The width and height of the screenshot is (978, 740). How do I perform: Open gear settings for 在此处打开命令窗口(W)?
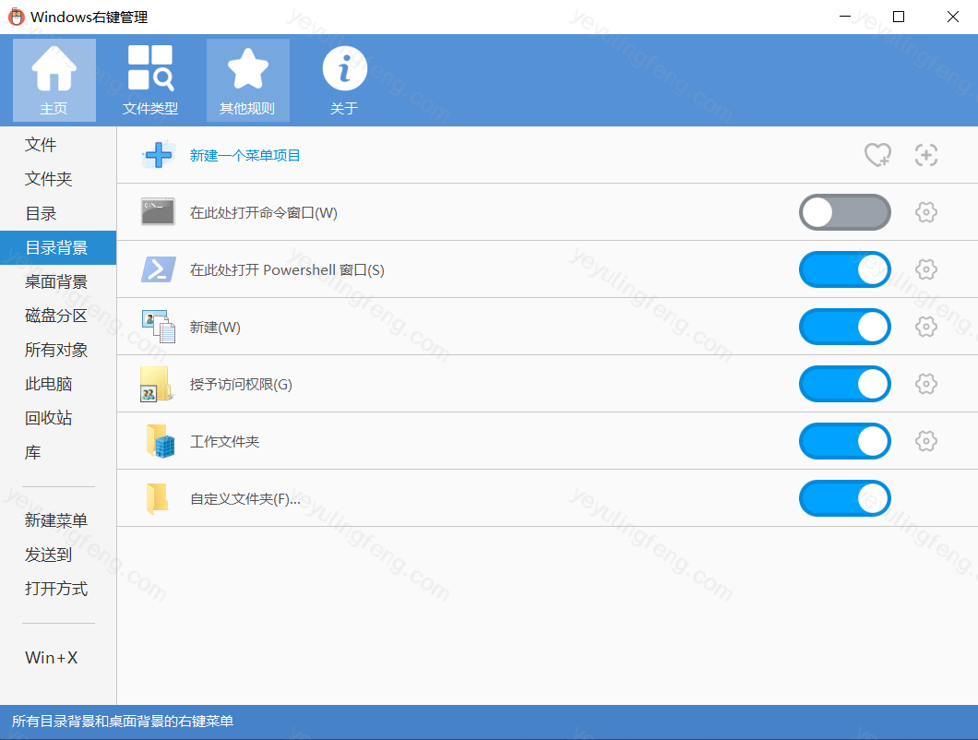[926, 212]
